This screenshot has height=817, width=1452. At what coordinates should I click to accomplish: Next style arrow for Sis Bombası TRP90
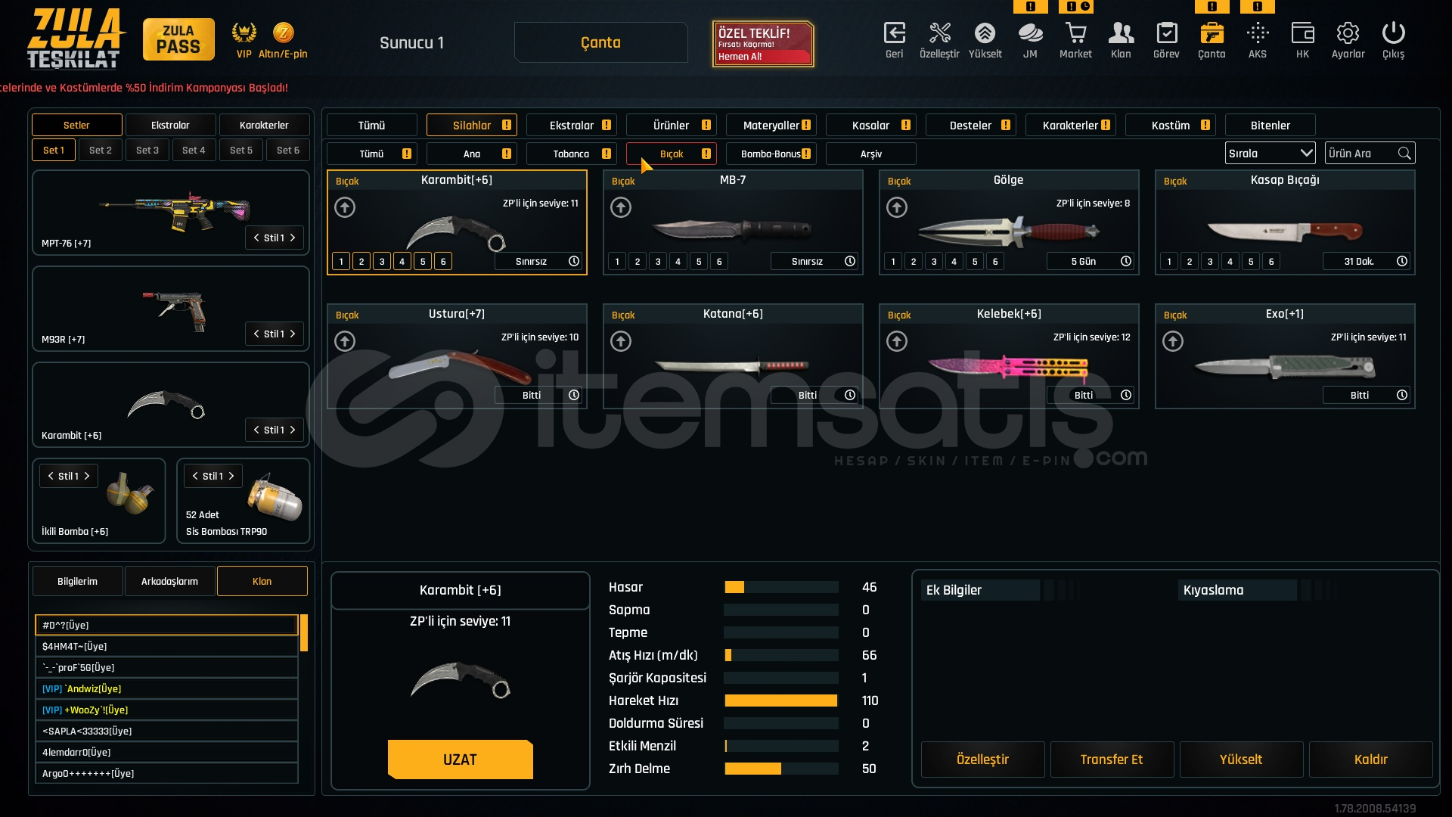pyautogui.click(x=231, y=476)
